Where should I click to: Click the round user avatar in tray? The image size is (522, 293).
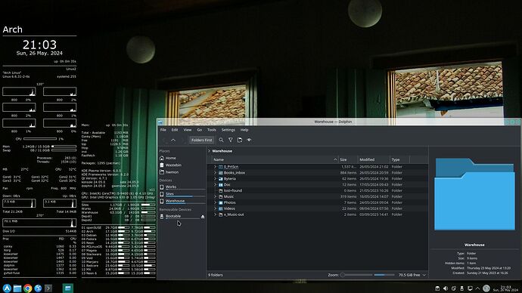click(x=486, y=288)
